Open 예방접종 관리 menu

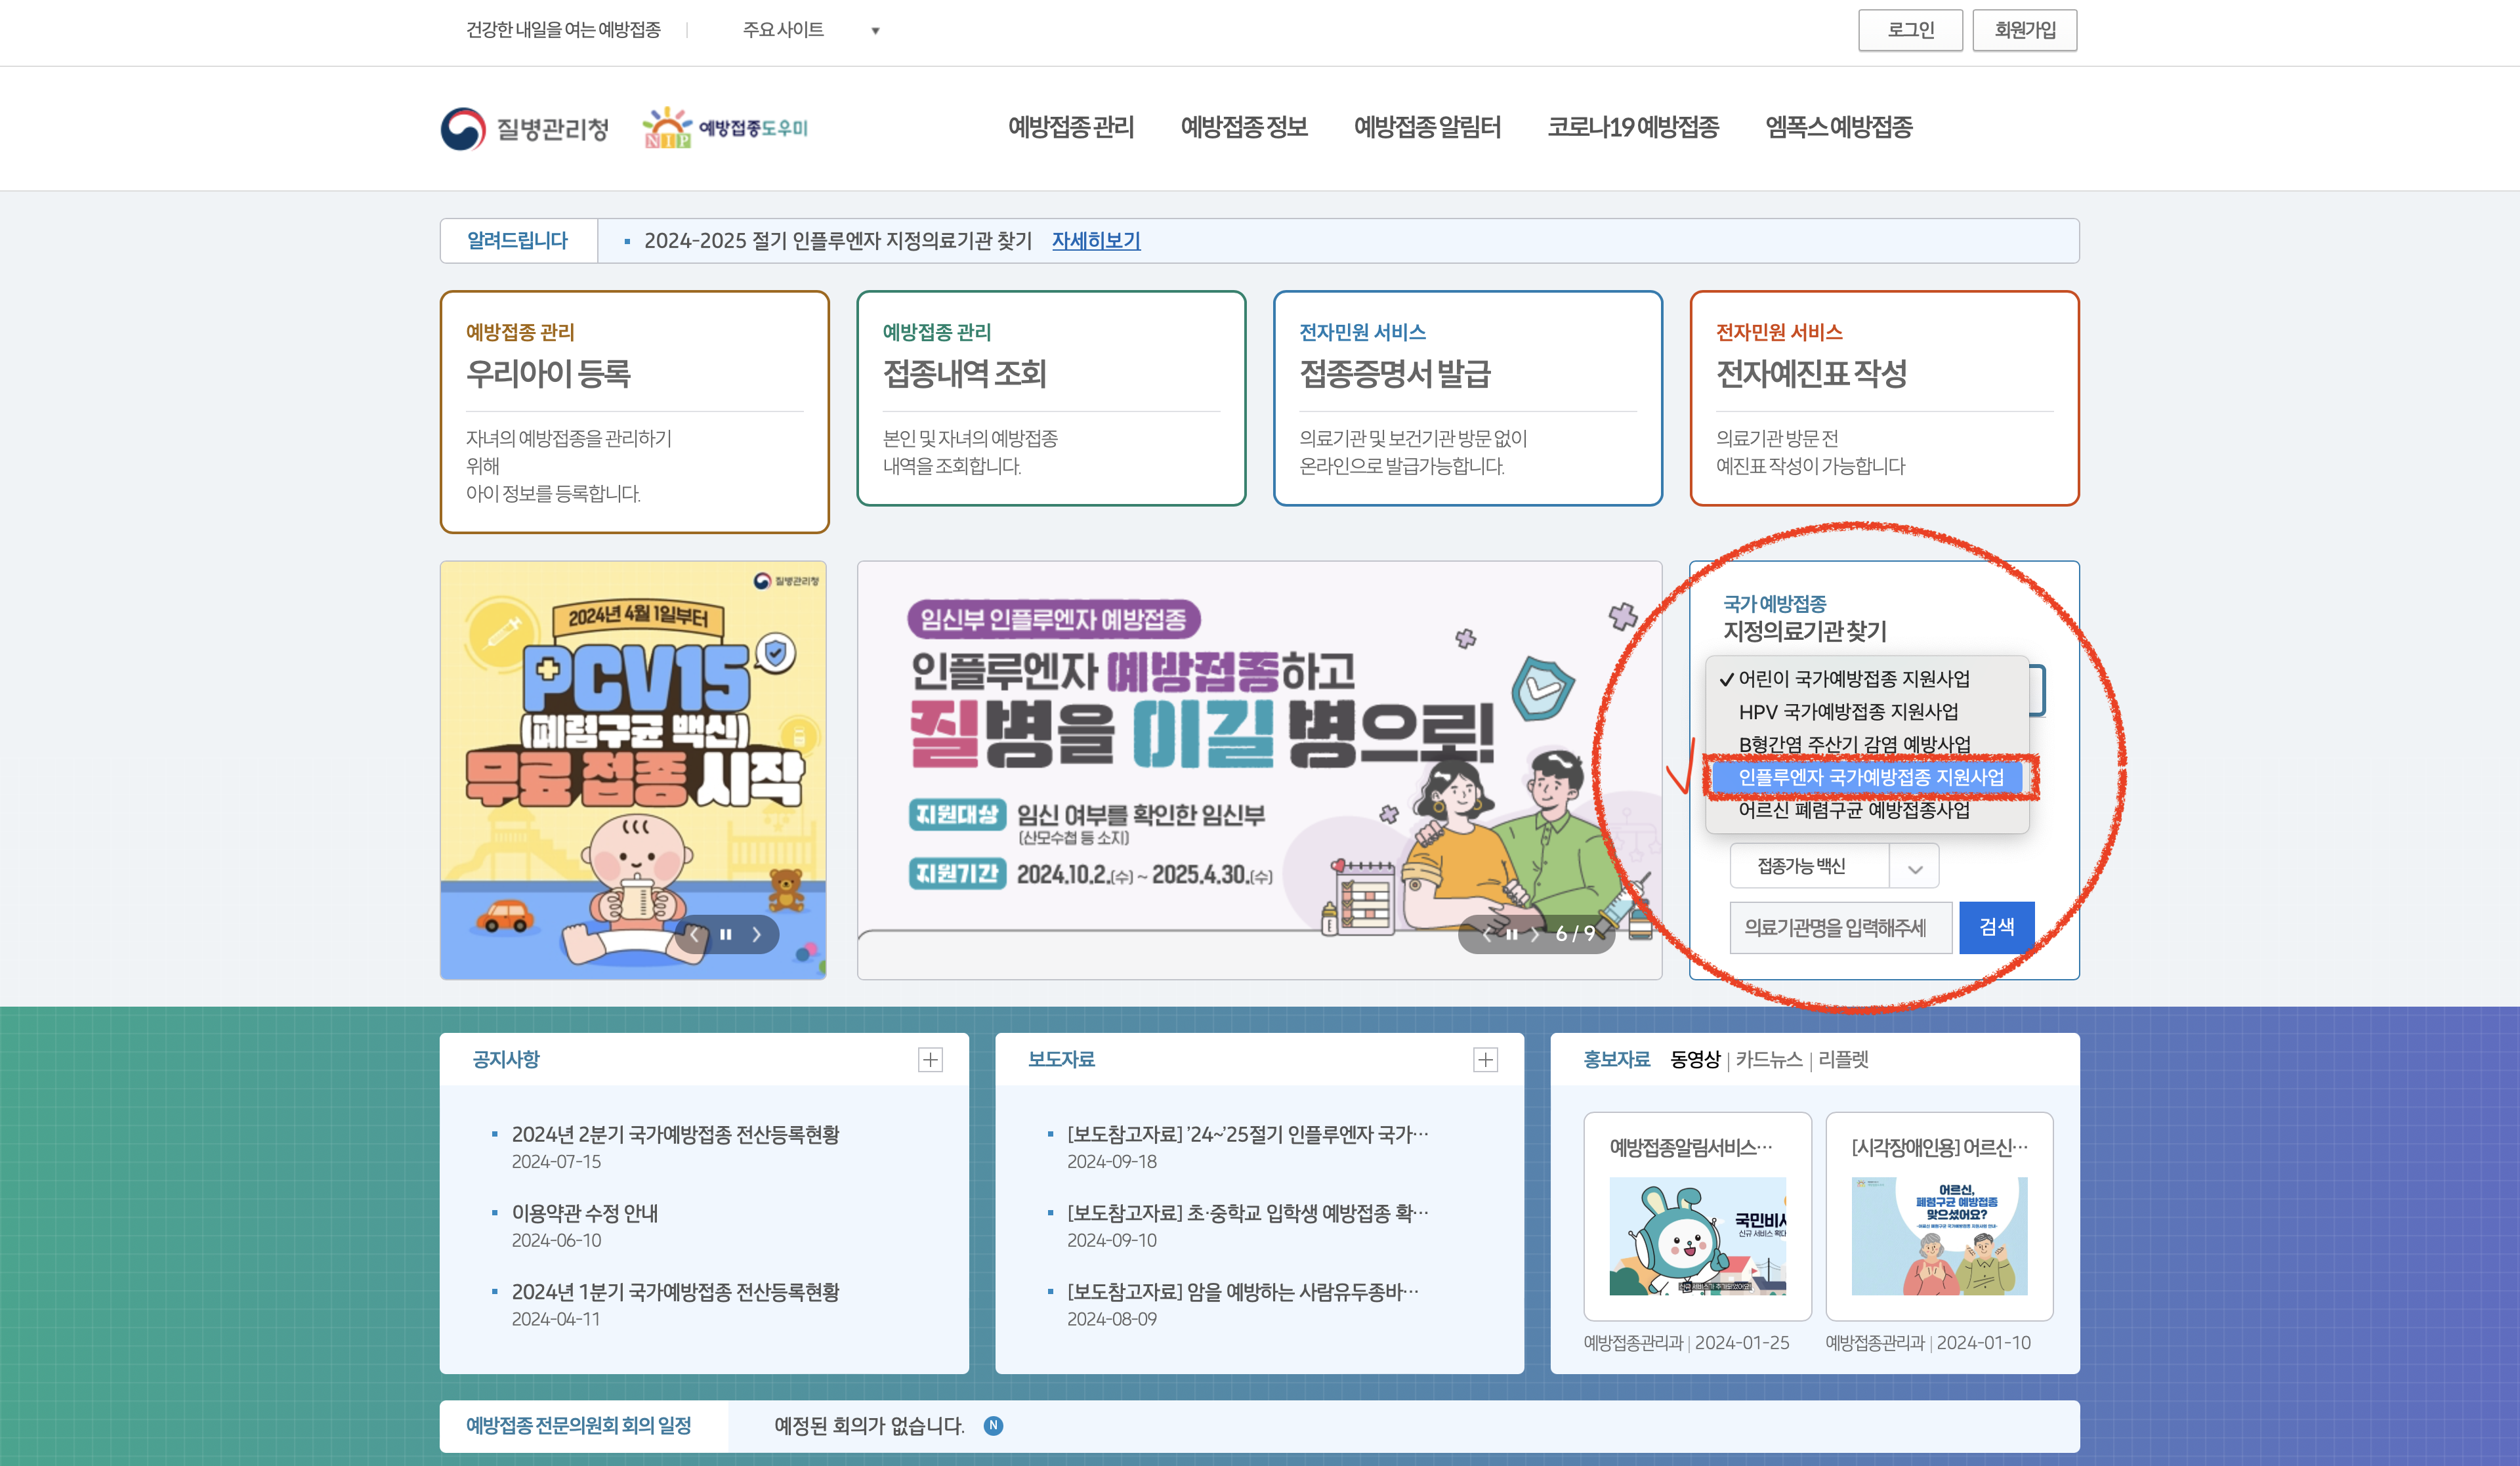click(x=1070, y=127)
